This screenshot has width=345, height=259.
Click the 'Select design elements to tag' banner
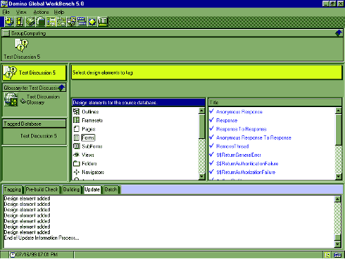(206, 73)
